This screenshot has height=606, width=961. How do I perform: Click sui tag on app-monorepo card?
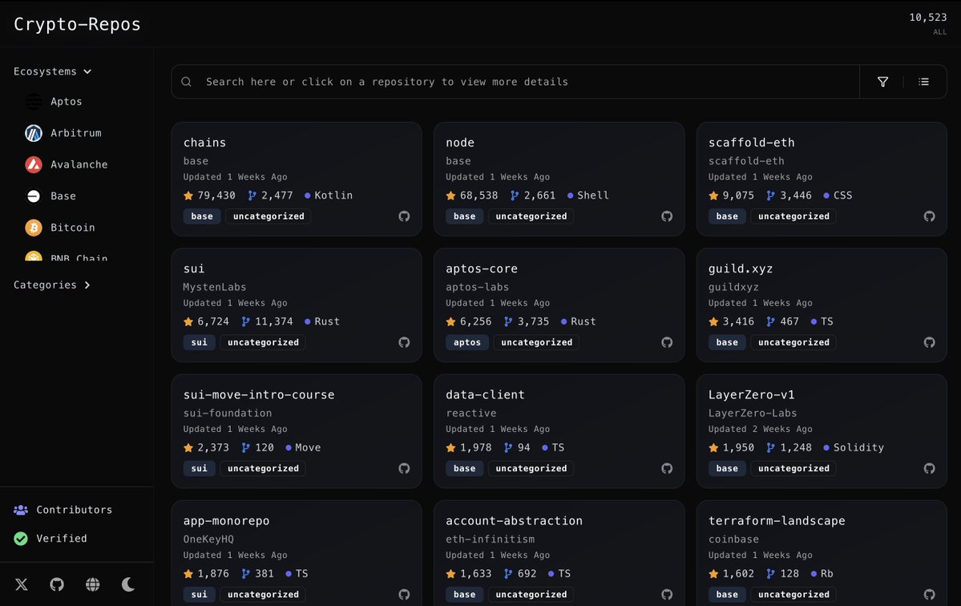click(200, 594)
